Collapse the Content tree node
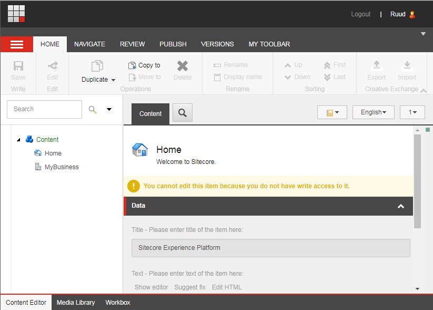Screen dimensions: 433x310 click(18, 140)
